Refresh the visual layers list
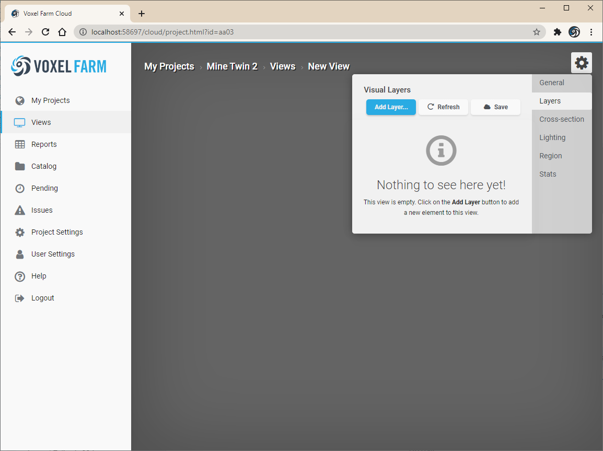Viewport: 603px width, 451px height. (x=443, y=107)
